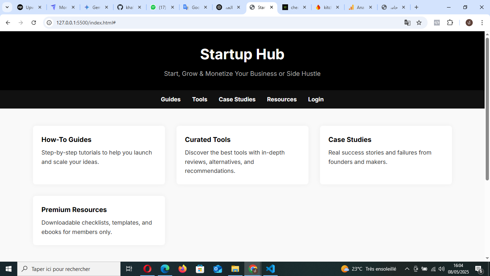The image size is (490, 276).
Task: Go to the Case Studies nav link
Action: coord(237,100)
